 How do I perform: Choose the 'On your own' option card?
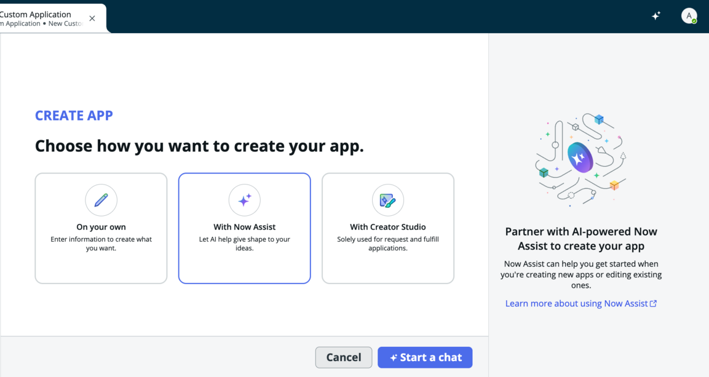[101, 228]
